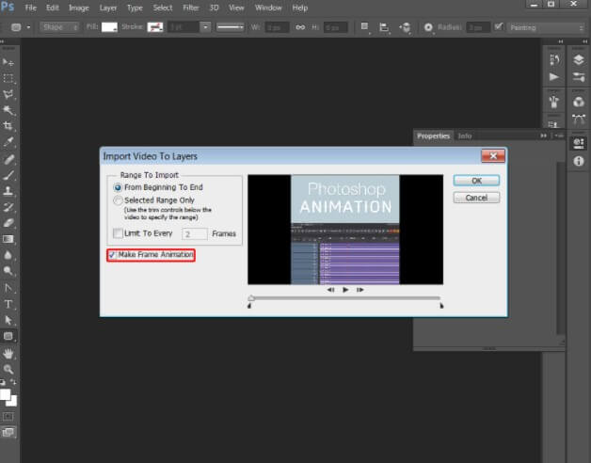The width and height of the screenshot is (591, 463).
Task: Open path operations icon in options bar
Action: click(364, 26)
